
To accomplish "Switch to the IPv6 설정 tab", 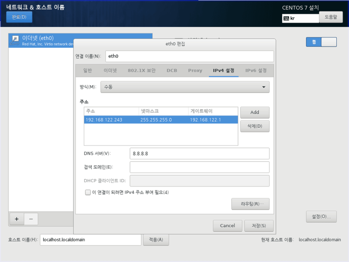I will 256,71.
